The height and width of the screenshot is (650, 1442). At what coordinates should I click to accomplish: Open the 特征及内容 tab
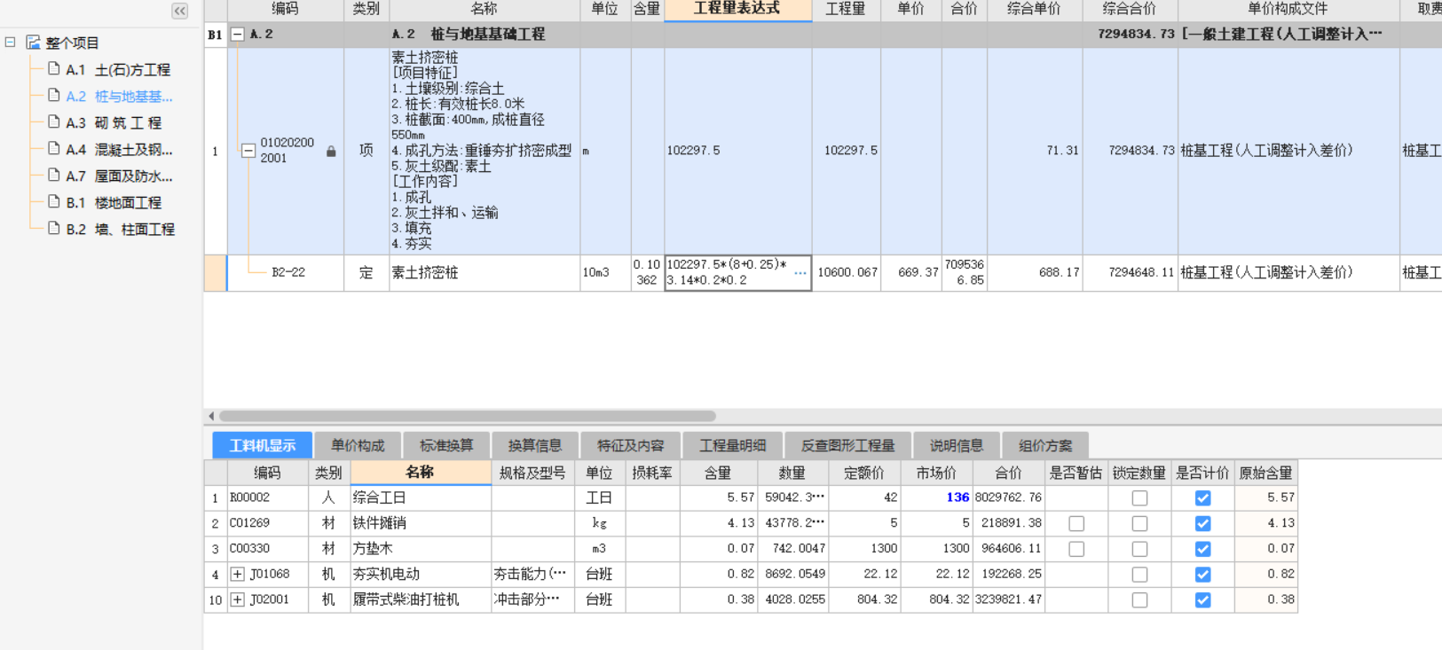coord(630,445)
